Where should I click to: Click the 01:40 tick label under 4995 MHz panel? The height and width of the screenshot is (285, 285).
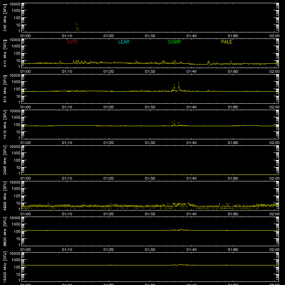click(x=191, y=214)
